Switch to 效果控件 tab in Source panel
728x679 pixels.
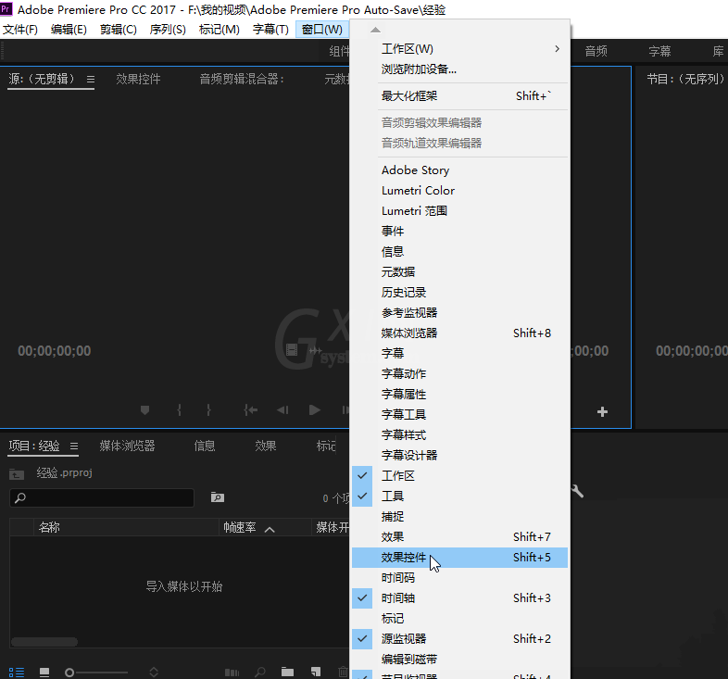(x=138, y=79)
